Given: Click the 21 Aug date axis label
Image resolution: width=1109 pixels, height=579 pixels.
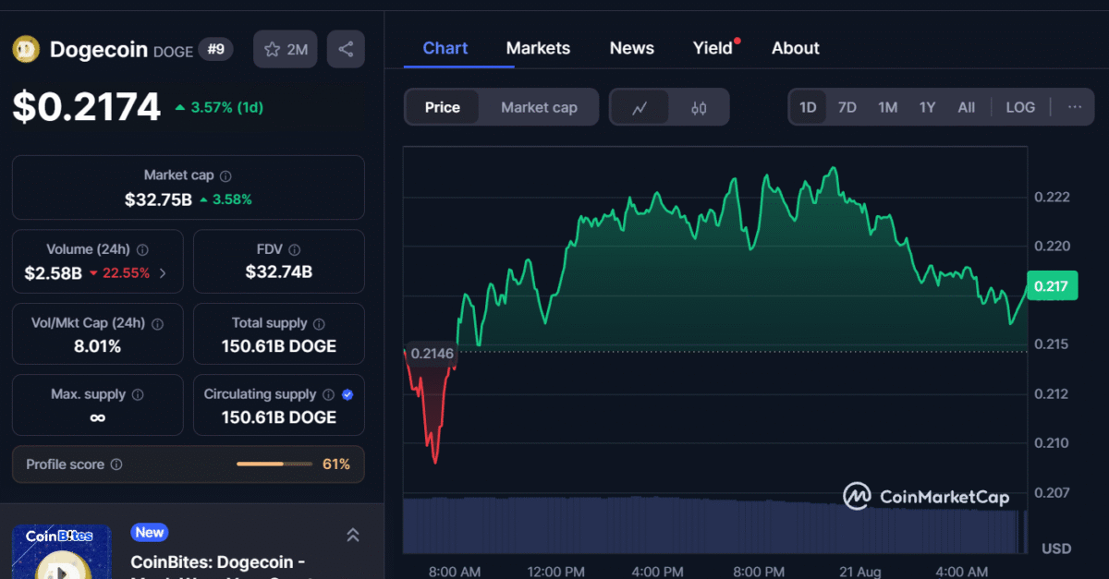Looking at the screenshot, I should [x=861, y=572].
